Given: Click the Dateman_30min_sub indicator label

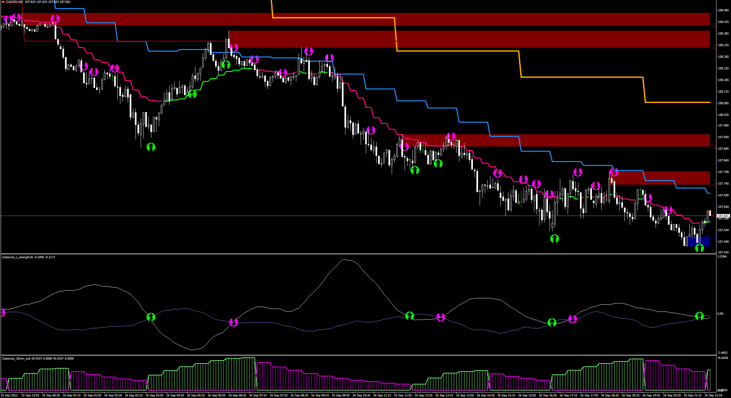Looking at the screenshot, I should pos(16,358).
